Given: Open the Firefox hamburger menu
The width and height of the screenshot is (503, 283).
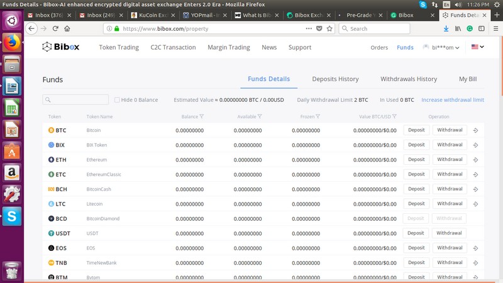Looking at the screenshot, I should (x=495, y=28).
